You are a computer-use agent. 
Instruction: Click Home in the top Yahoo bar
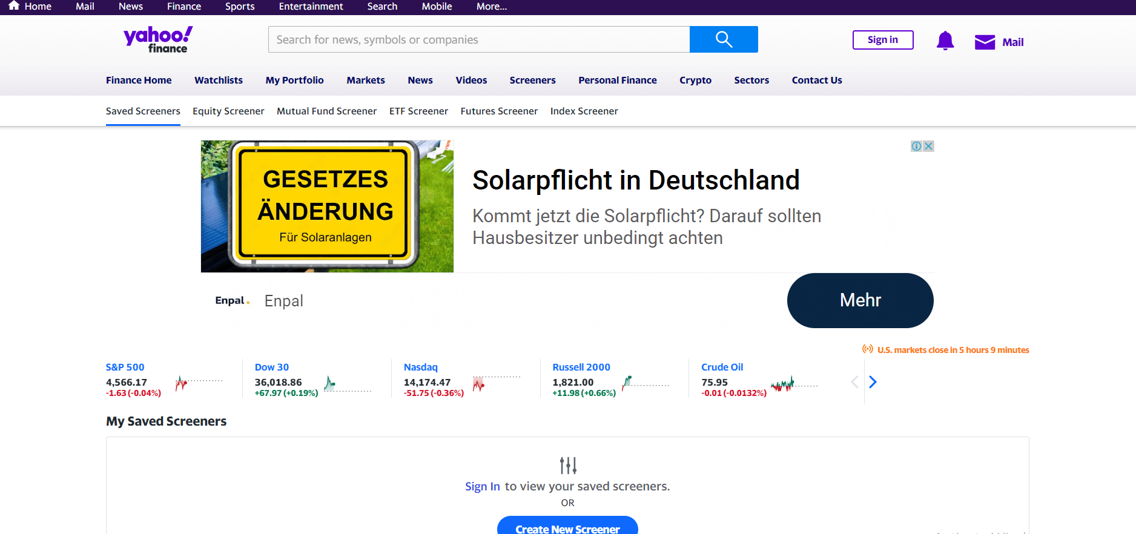pos(38,6)
